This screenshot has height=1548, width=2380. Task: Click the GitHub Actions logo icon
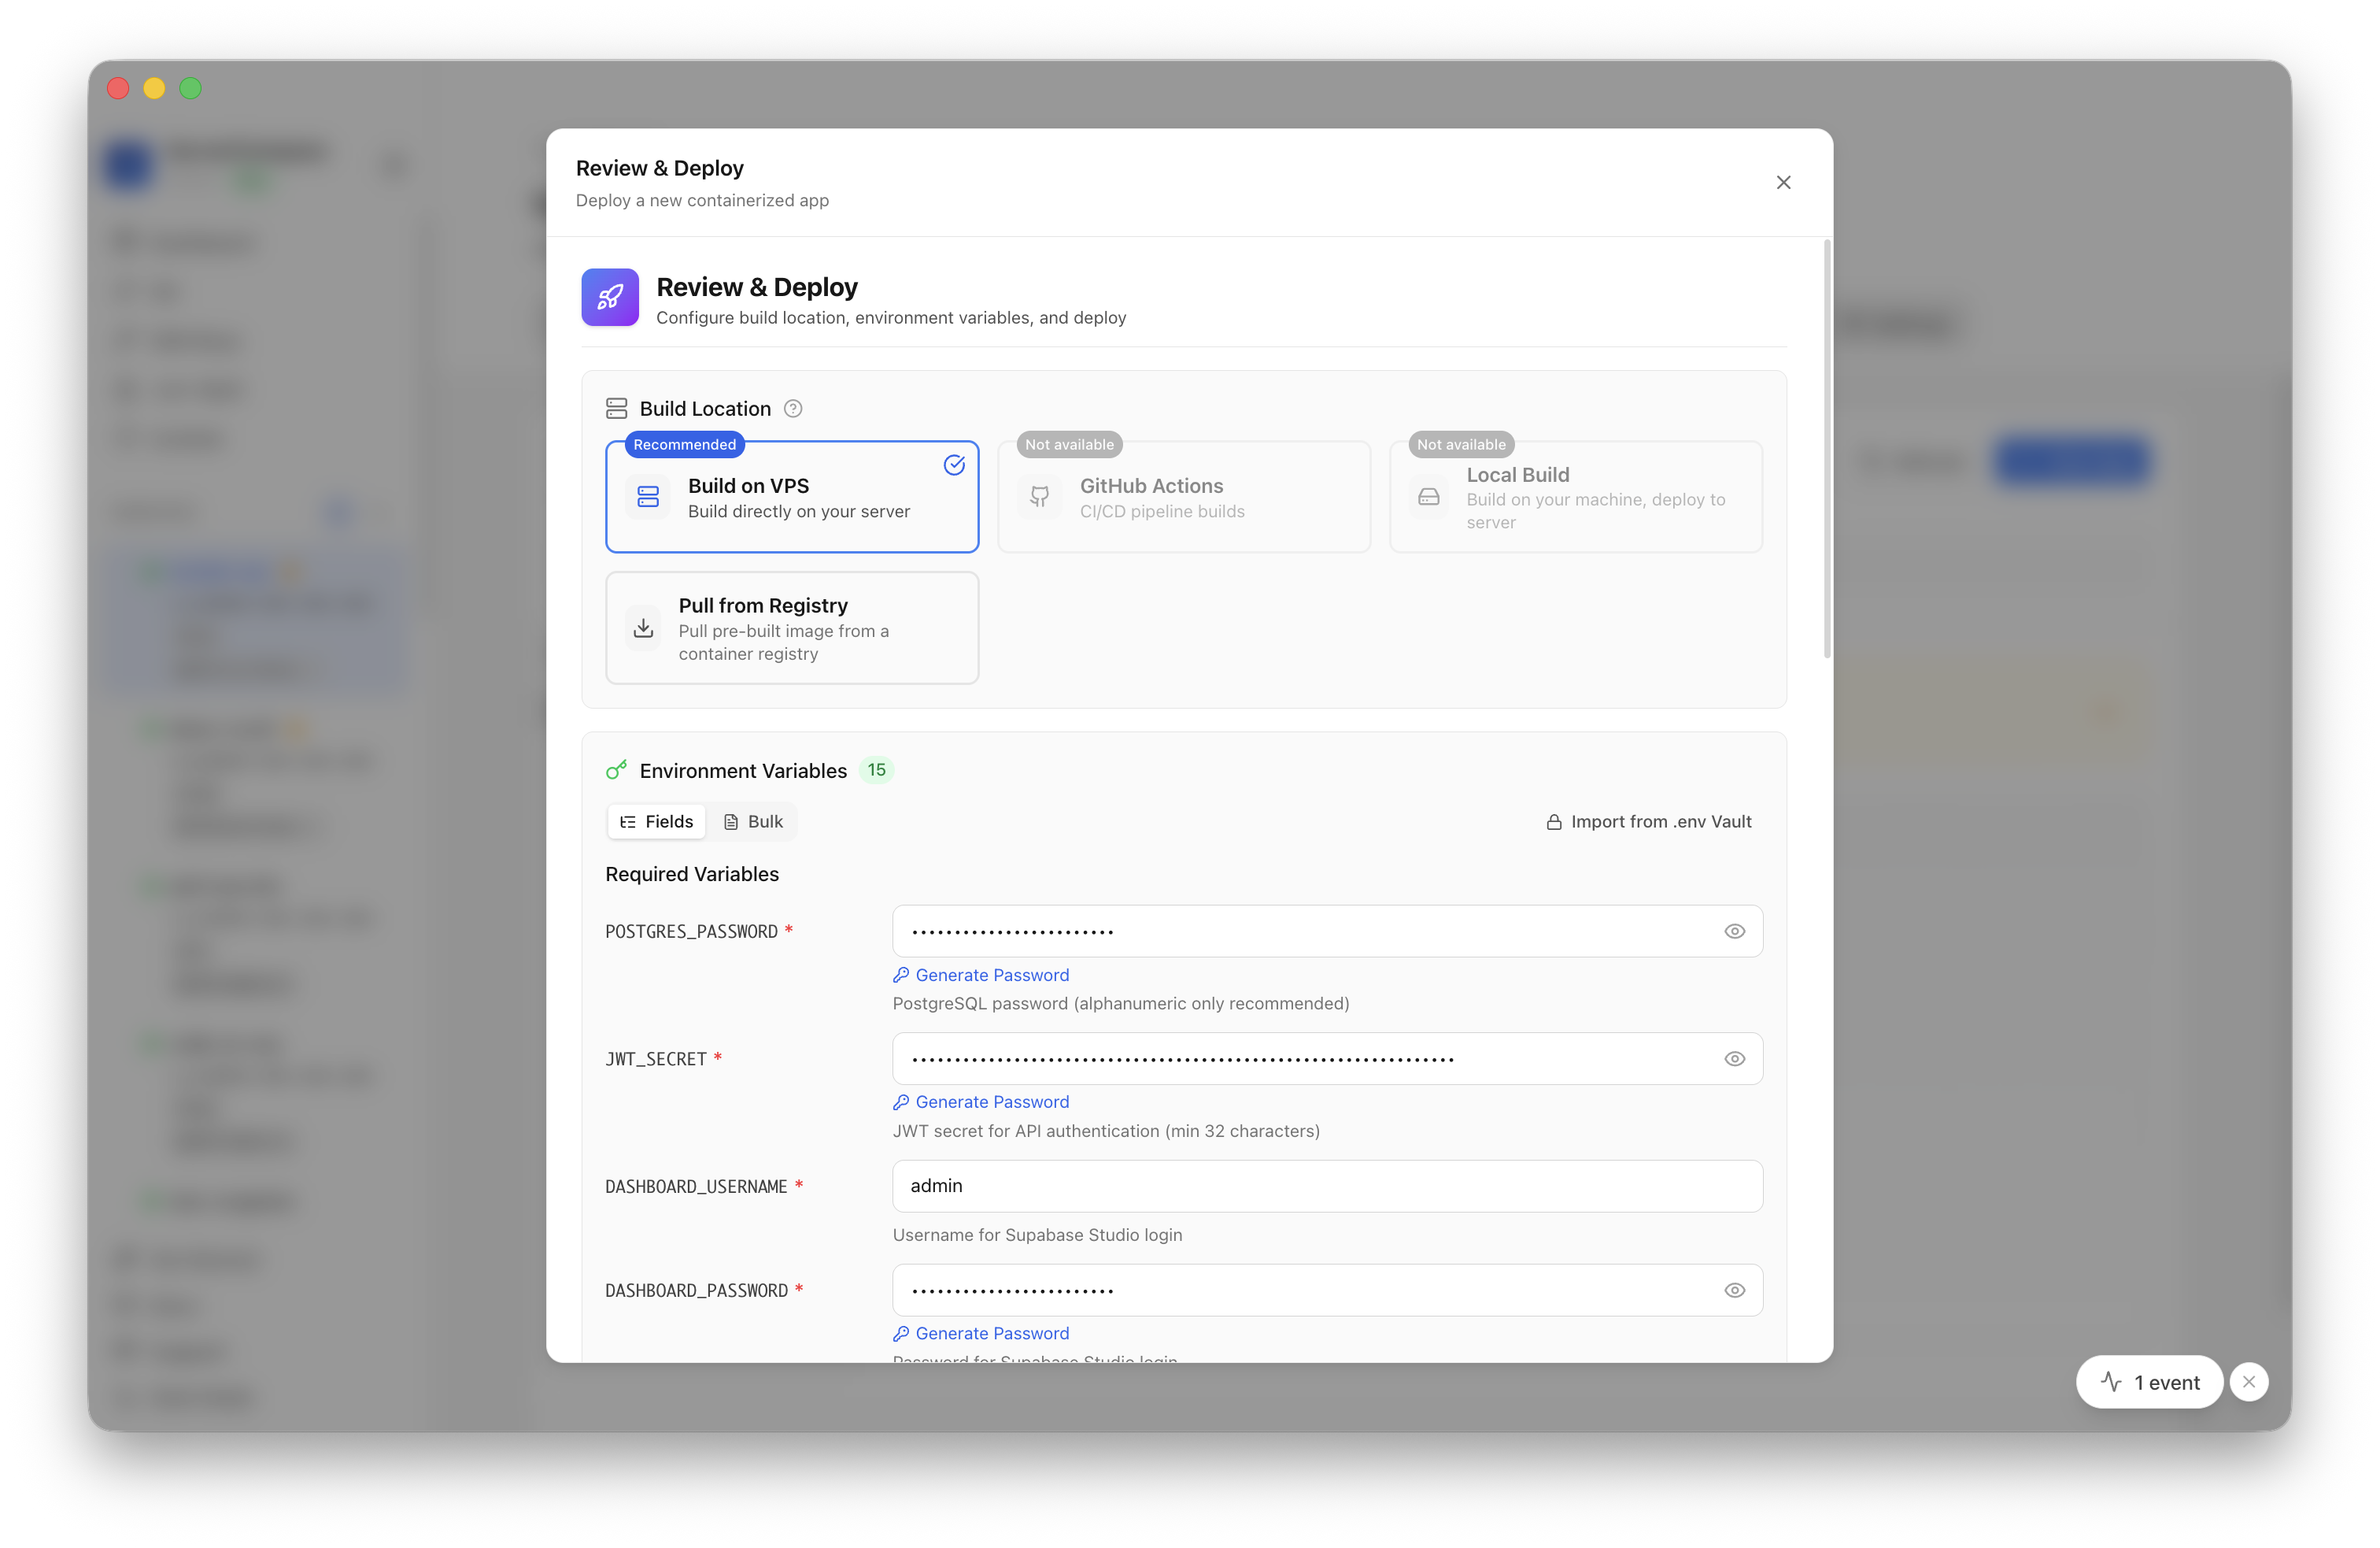click(1040, 496)
